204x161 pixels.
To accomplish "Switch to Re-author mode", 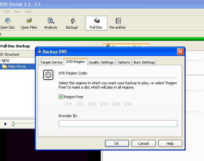I will 117,24.
